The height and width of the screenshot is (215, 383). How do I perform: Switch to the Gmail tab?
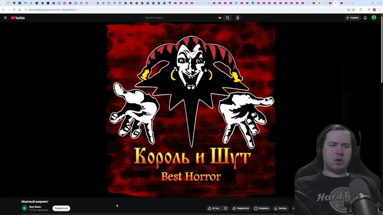(25, 3)
